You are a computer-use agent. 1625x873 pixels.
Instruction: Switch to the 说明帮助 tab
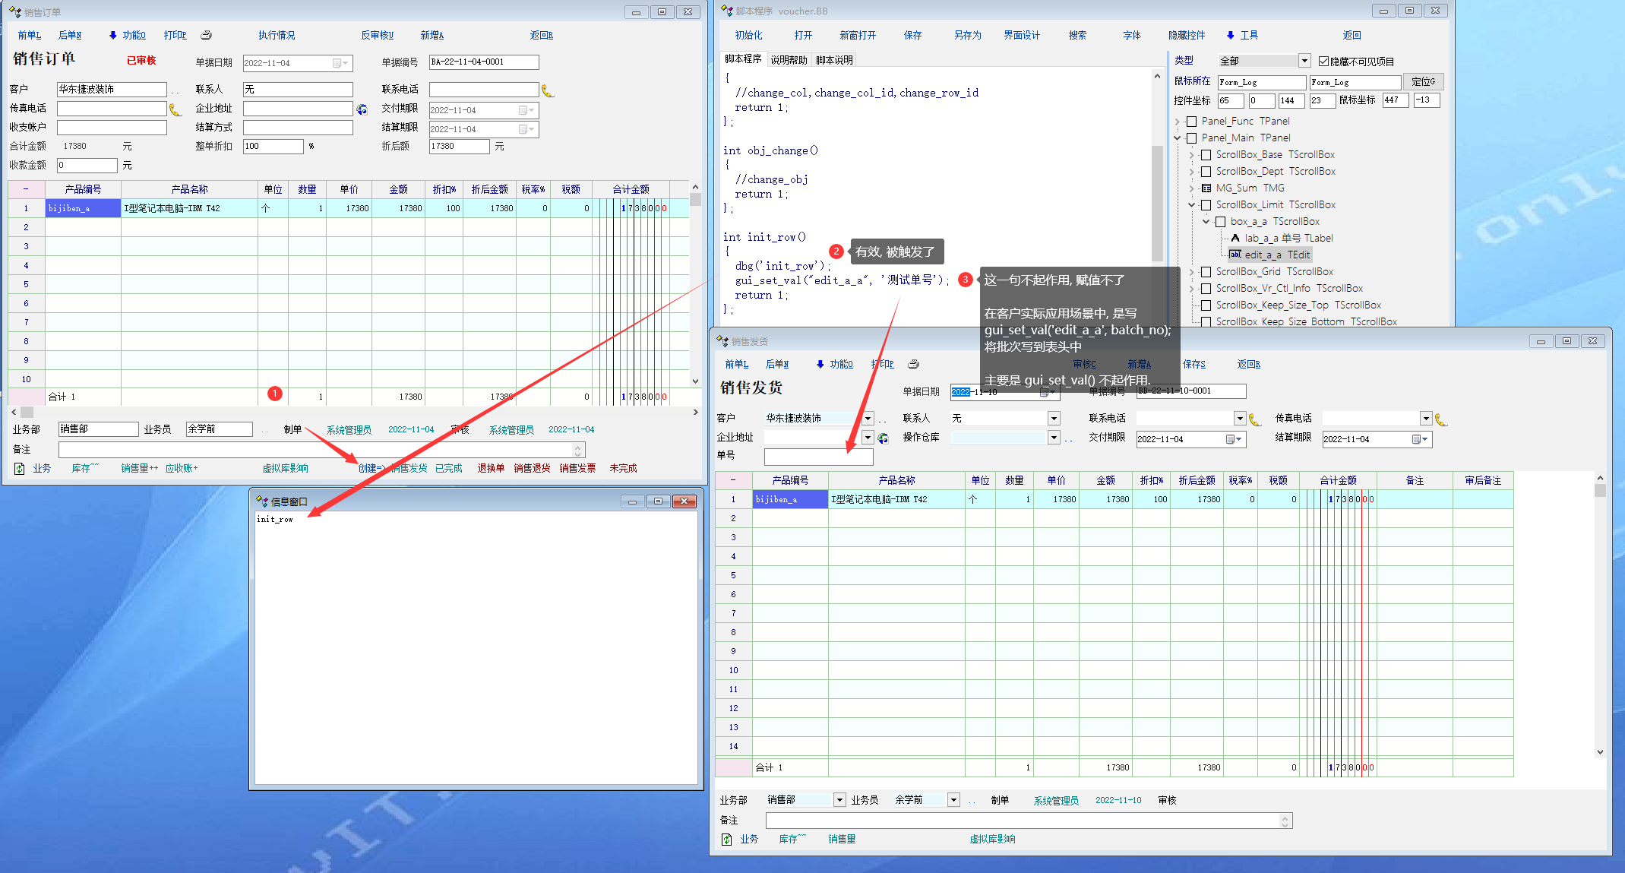[x=789, y=60]
